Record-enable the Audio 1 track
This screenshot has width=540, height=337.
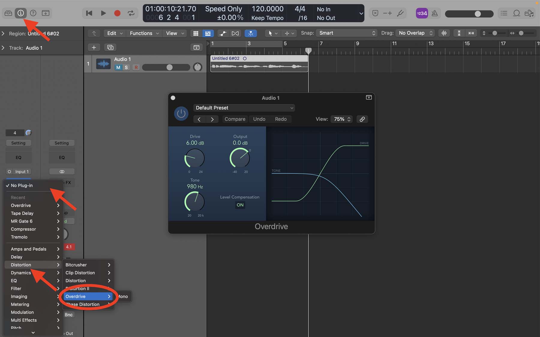pyautogui.click(x=136, y=67)
